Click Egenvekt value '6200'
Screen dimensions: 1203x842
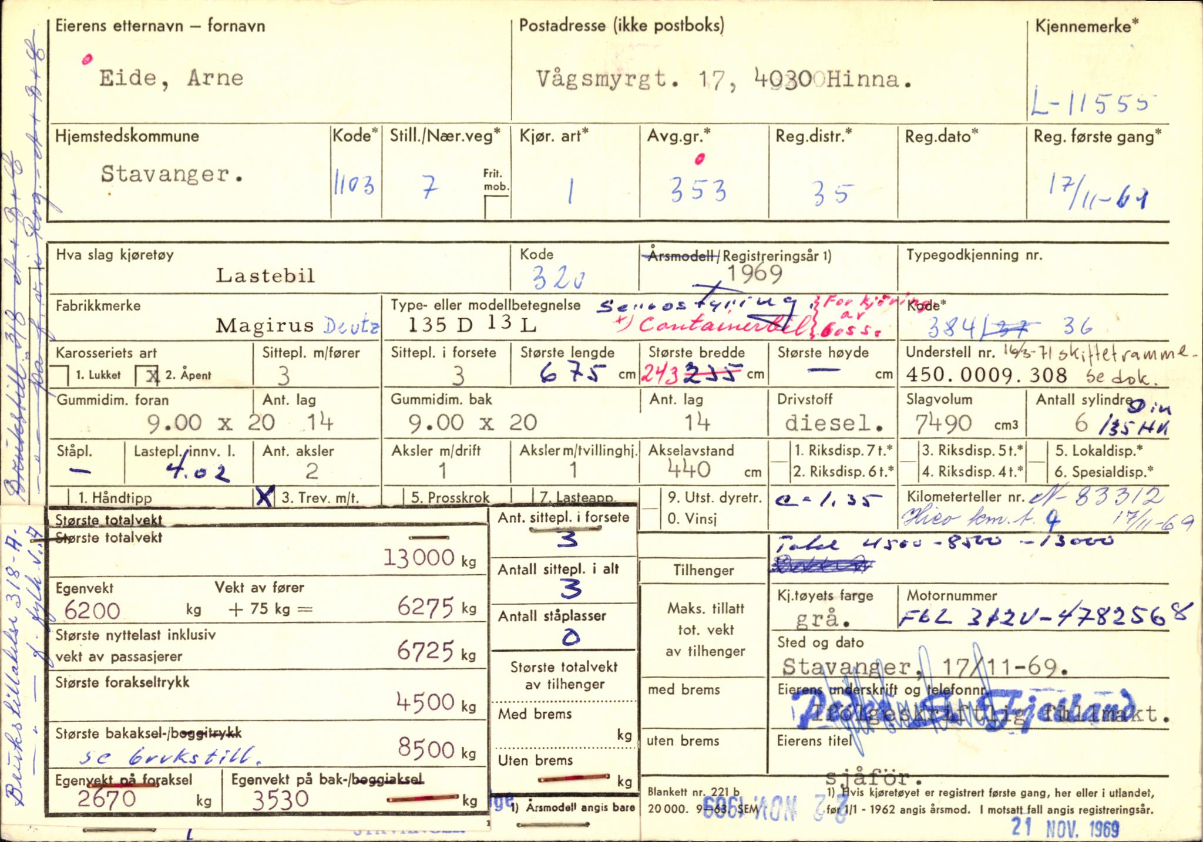(x=92, y=611)
